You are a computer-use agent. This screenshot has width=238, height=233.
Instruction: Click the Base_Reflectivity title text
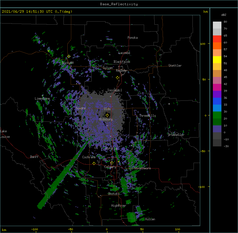point(119,4)
